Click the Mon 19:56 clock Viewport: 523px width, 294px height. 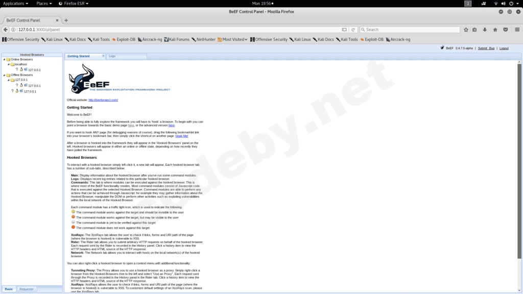[263, 4]
